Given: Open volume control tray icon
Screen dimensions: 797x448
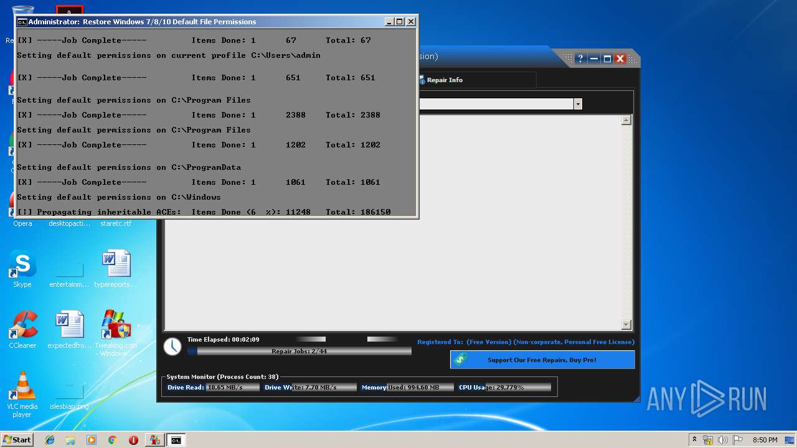Looking at the screenshot, I should [722, 440].
